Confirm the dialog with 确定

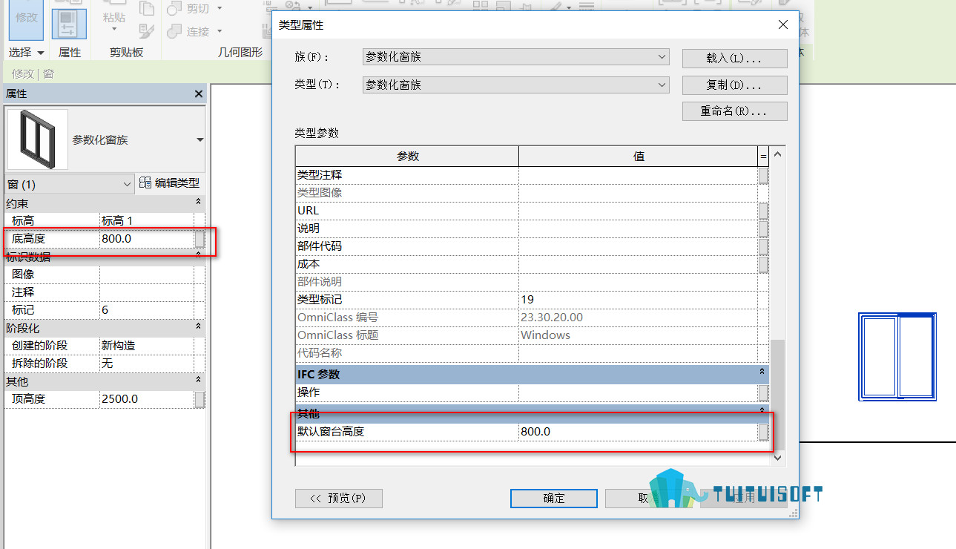(554, 499)
